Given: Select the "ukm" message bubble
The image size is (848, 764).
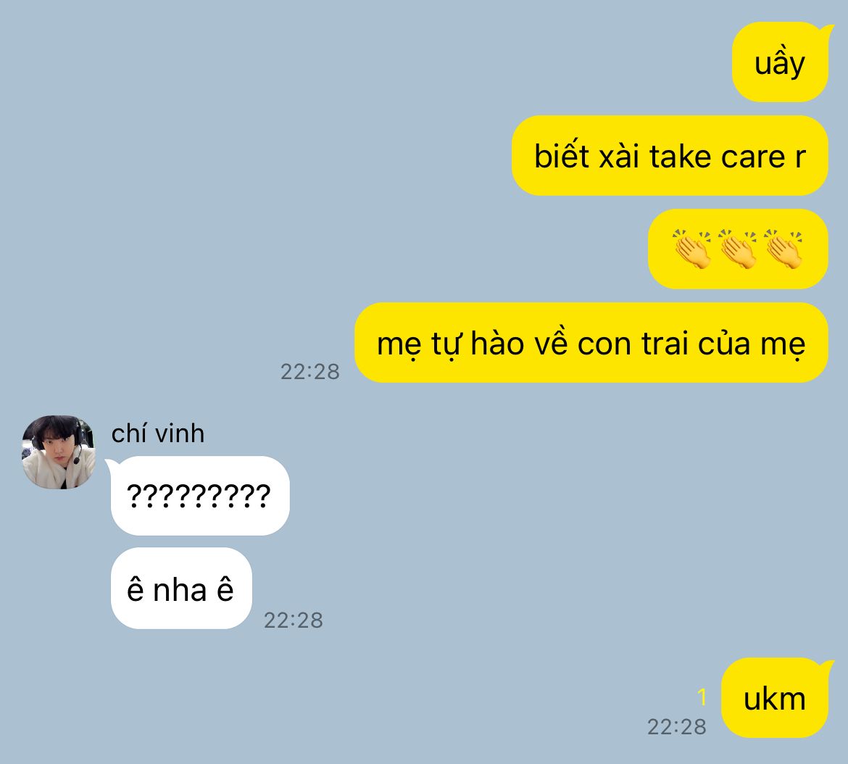Looking at the screenshot, I should click(x=775, y=697).
